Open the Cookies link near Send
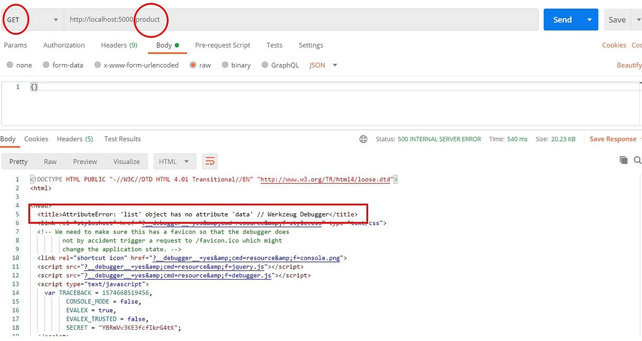Viewport: 642px width, 341px height. point(614,45)
